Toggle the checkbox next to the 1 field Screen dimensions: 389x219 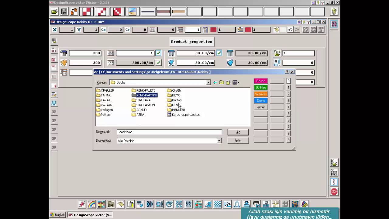tap(158, 53)
